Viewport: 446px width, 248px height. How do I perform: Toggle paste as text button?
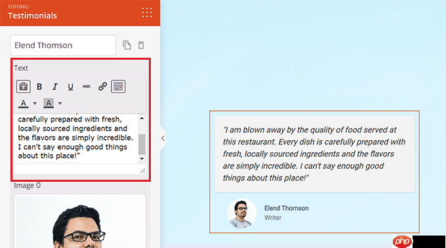point(24,87)
